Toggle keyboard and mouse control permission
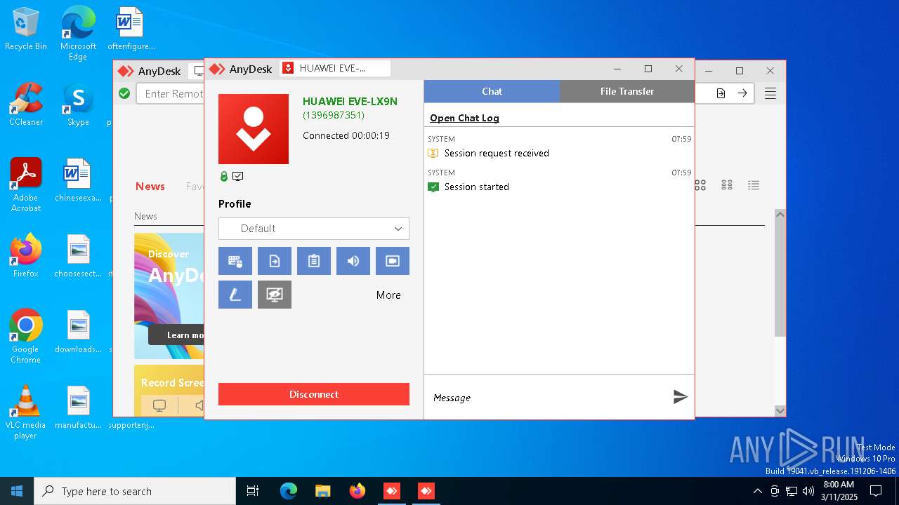 235,261
